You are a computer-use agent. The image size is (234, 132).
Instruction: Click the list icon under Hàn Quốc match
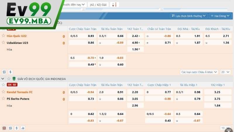pyautogui.click(x=4, y=72)
